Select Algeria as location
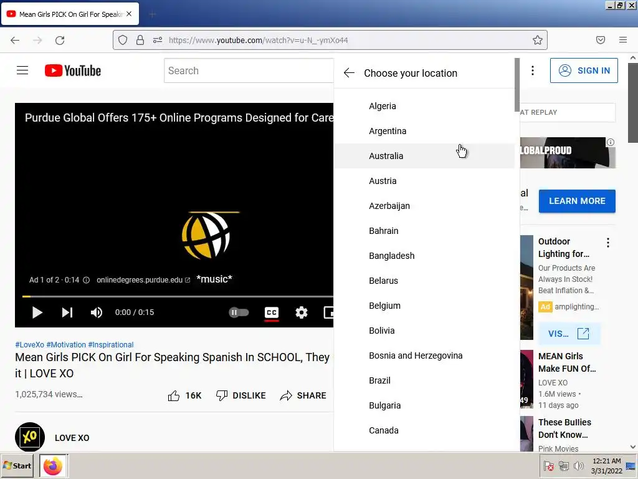Viewport: 638px width, 479px height. (x=424, y=106)
